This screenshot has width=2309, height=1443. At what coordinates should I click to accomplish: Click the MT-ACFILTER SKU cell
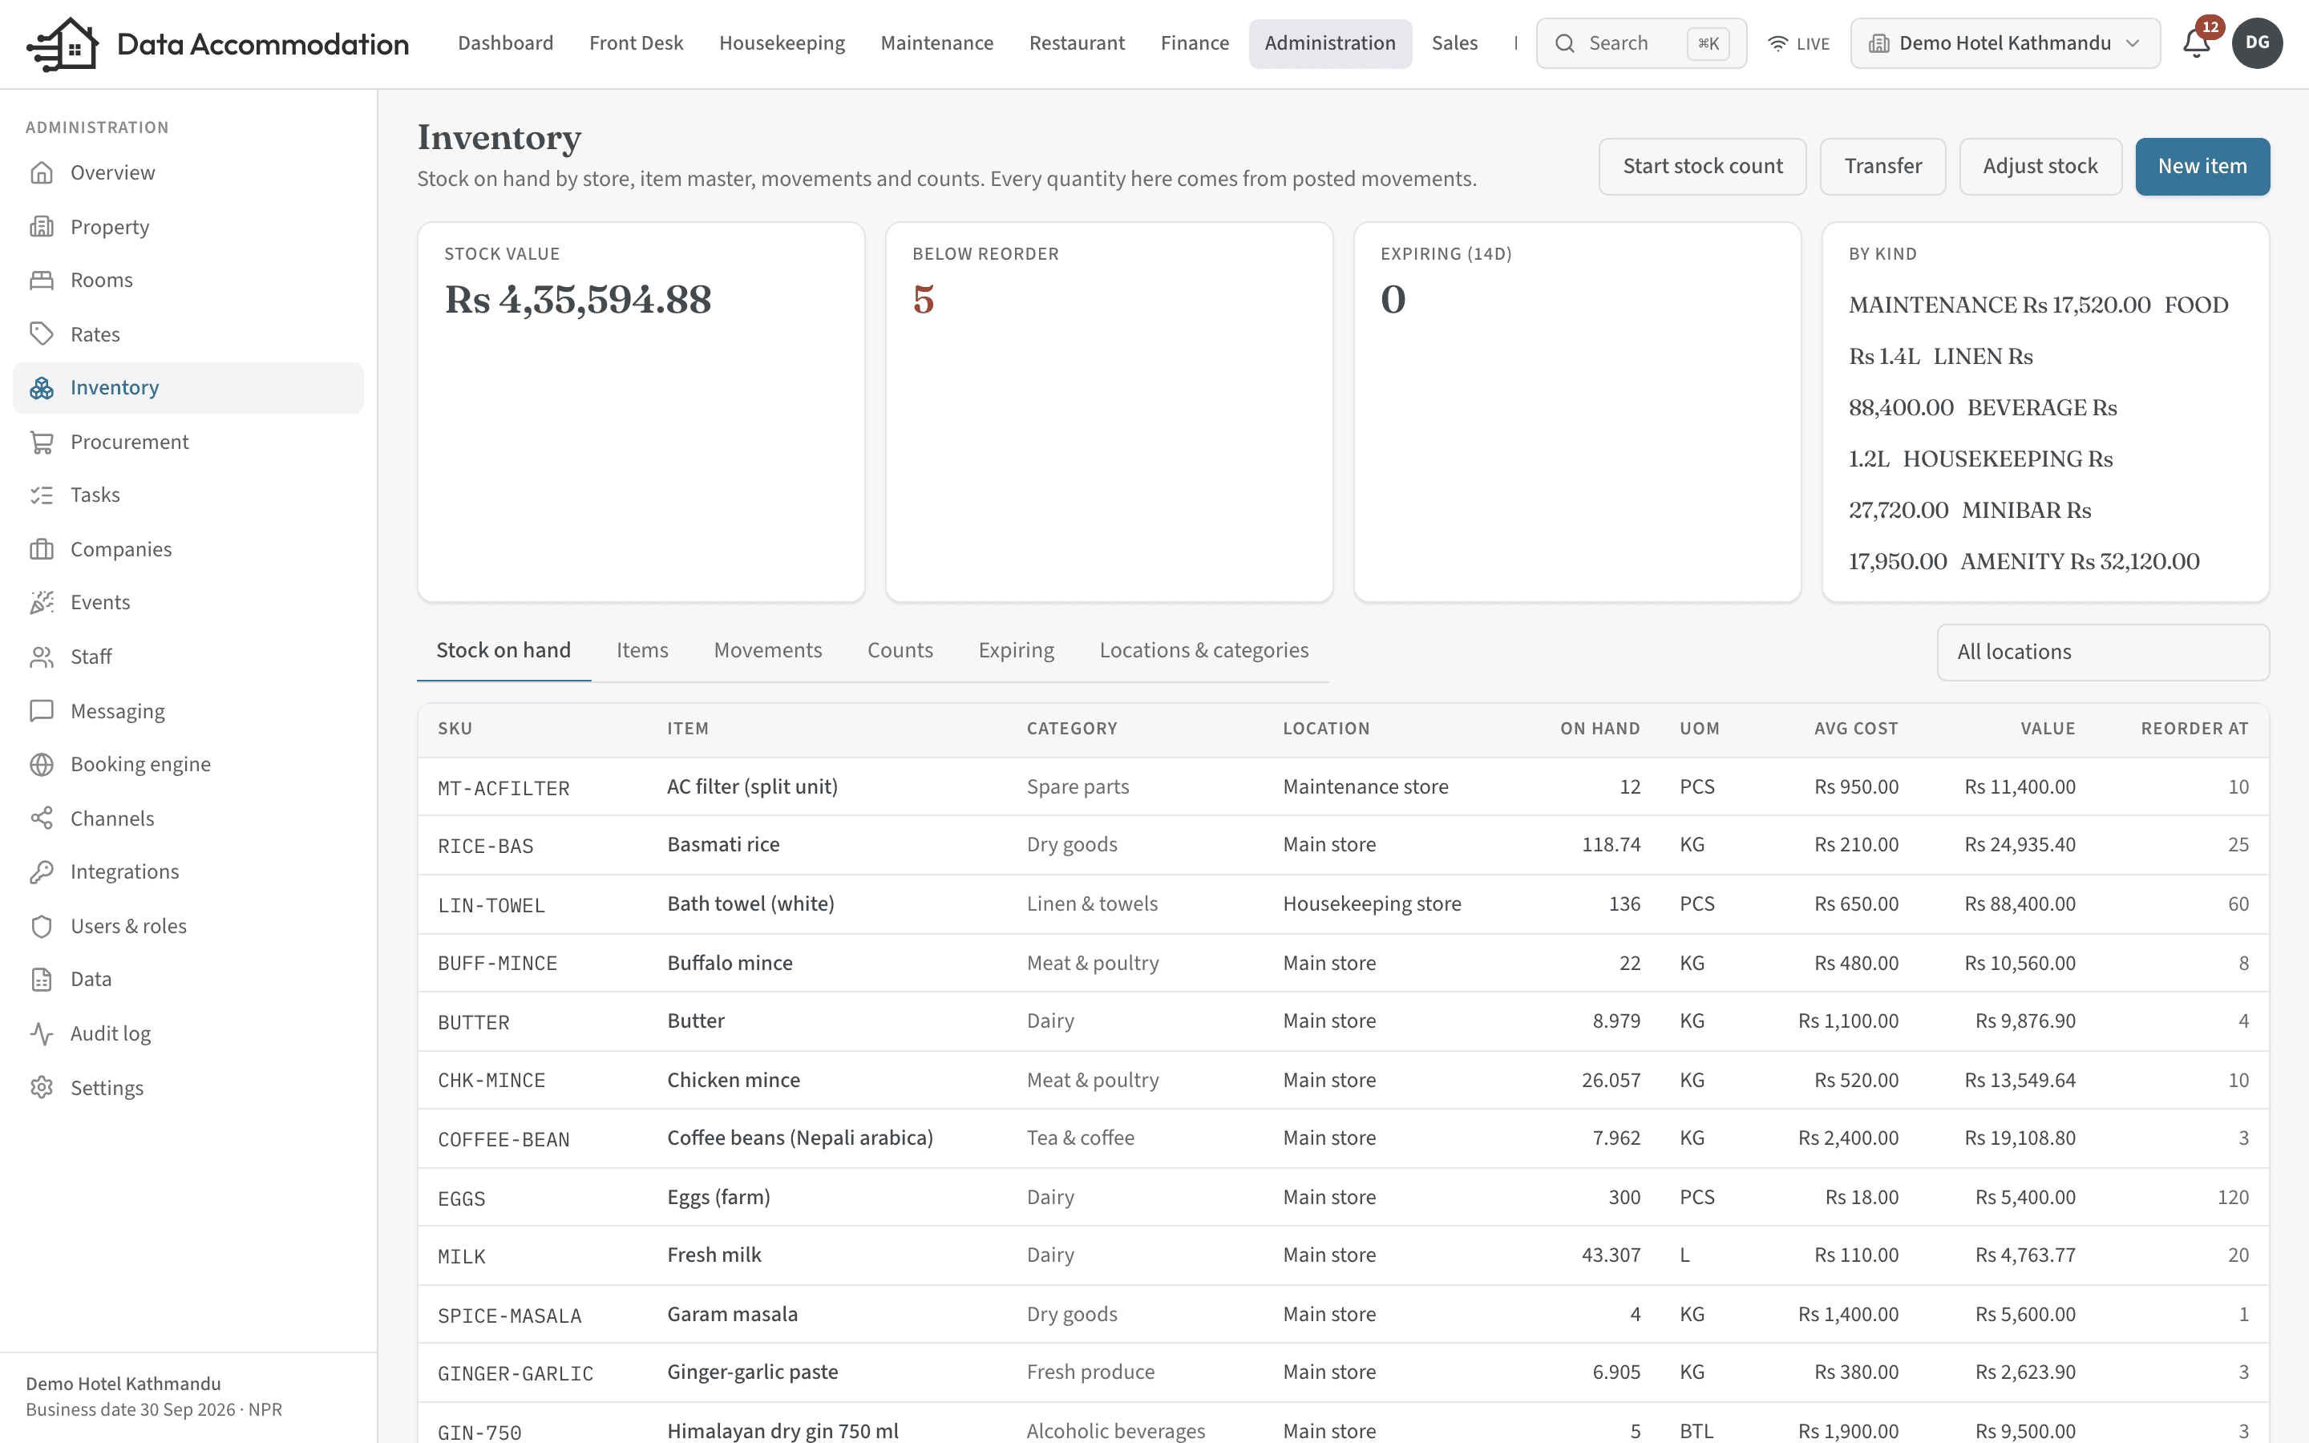(503, 788)
